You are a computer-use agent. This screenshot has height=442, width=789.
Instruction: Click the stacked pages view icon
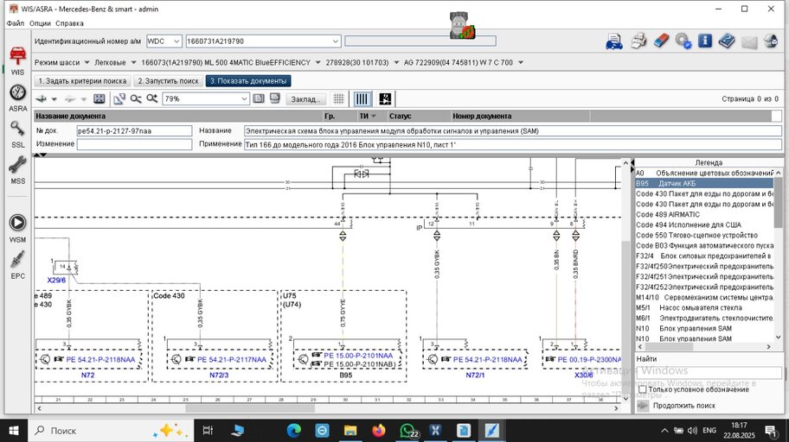[275, 98]
